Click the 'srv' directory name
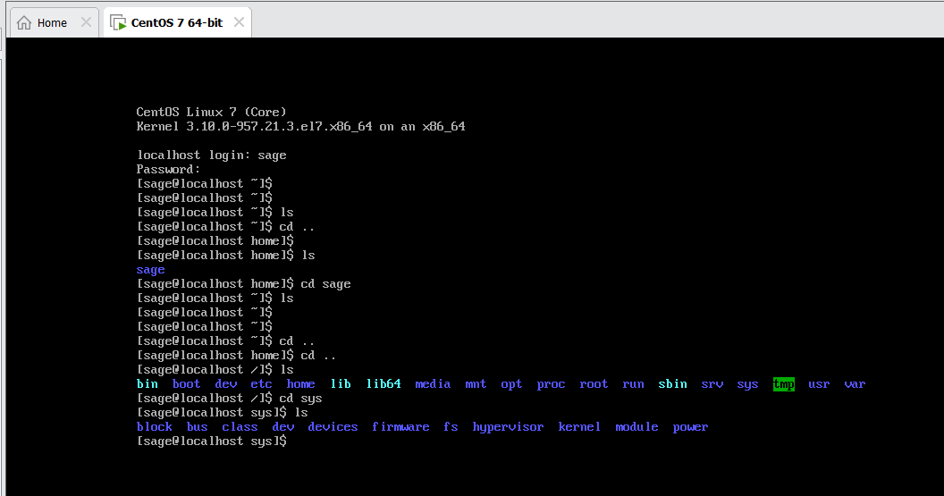Screen dimensions: 944x496 pyautogui.click(x=712, y=384)
